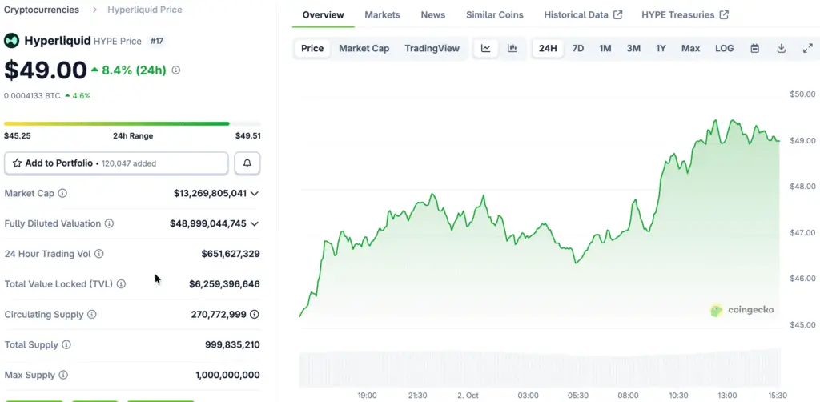Open Cryptocurrencies breadcrumb link
Screen dimensions: 820x402
coord(42,10)
